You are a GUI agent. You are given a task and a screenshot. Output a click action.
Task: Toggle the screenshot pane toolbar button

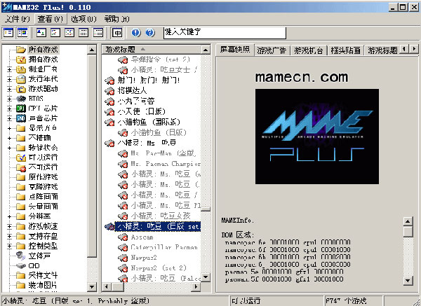tap(22, 33)
